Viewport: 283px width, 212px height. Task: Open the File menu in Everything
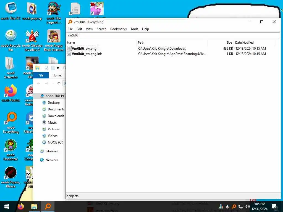point(70,29)
